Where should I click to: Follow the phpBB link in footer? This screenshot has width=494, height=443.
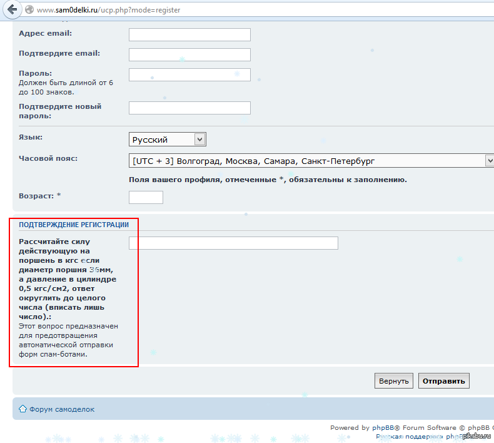[381, 428]
